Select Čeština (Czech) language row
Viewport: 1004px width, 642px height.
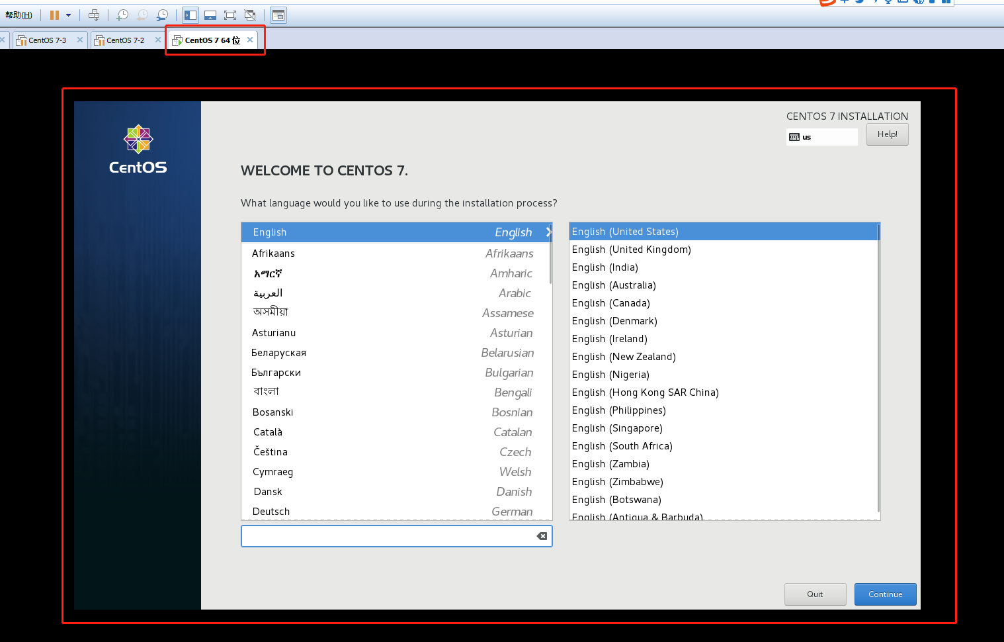point(396,452)
